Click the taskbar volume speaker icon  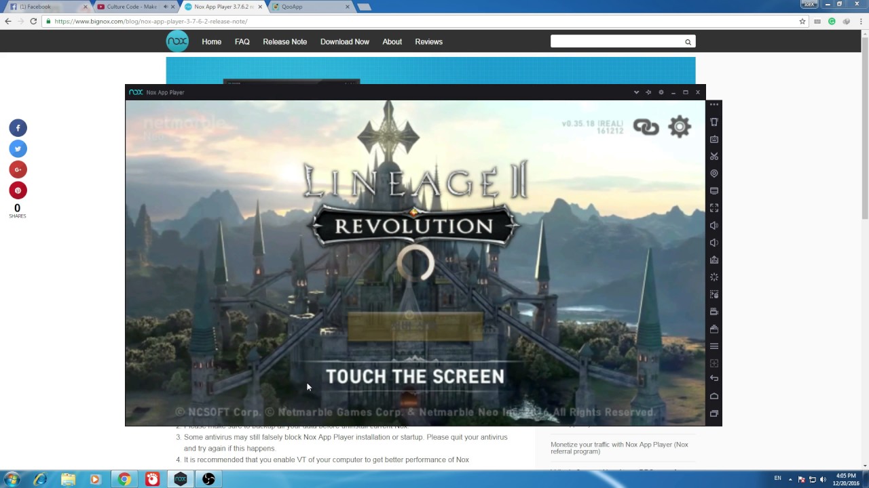[x=823, y=479]
